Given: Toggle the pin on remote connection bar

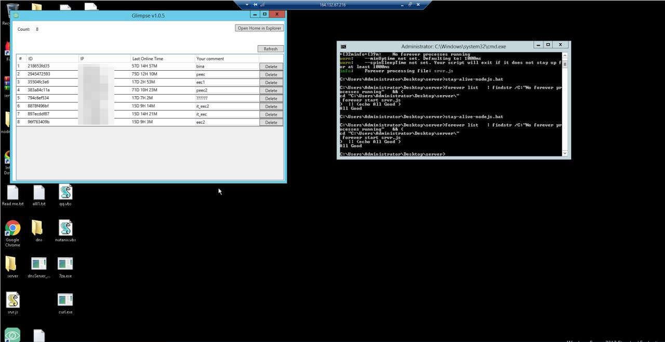Looking at the screenshot, I should (255, 5).
